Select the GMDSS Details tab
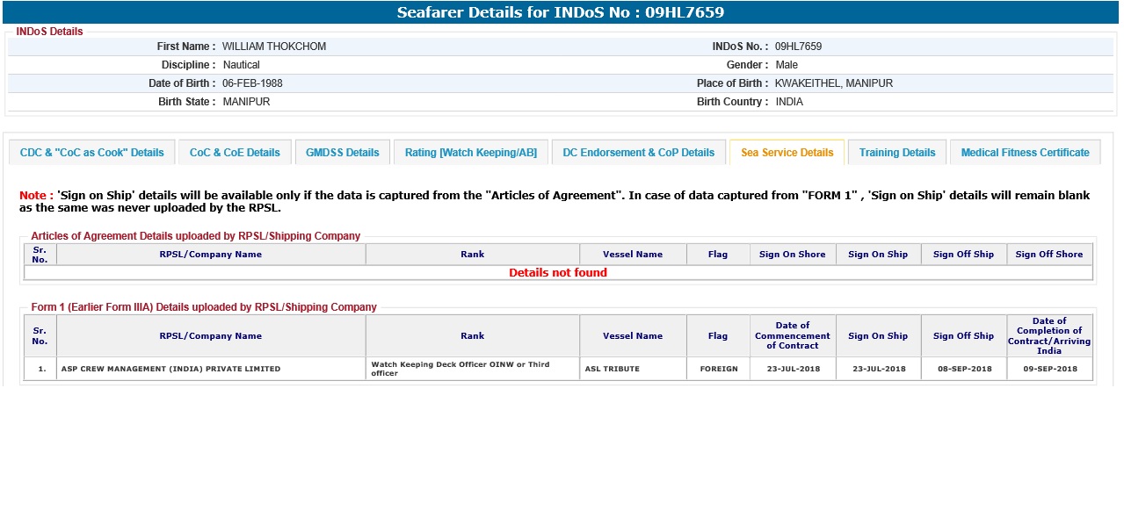This screenshot has height=525, width=1124. [x=342, y=153]
